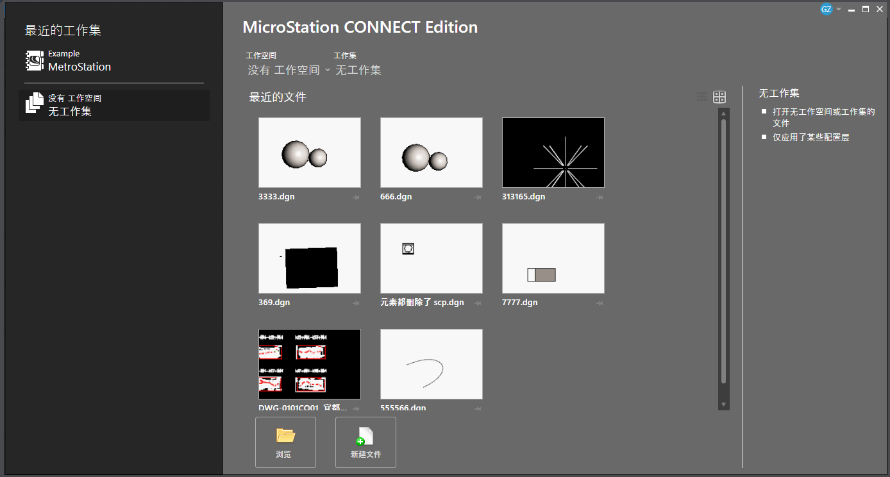Minimize the MicroStation window
This screenshot has width=890, height=477.
(x=852, y=10)
